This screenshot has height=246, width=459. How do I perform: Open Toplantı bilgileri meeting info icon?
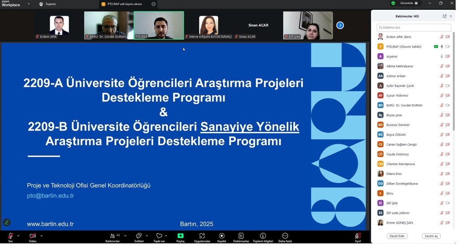tap(263, 236)
